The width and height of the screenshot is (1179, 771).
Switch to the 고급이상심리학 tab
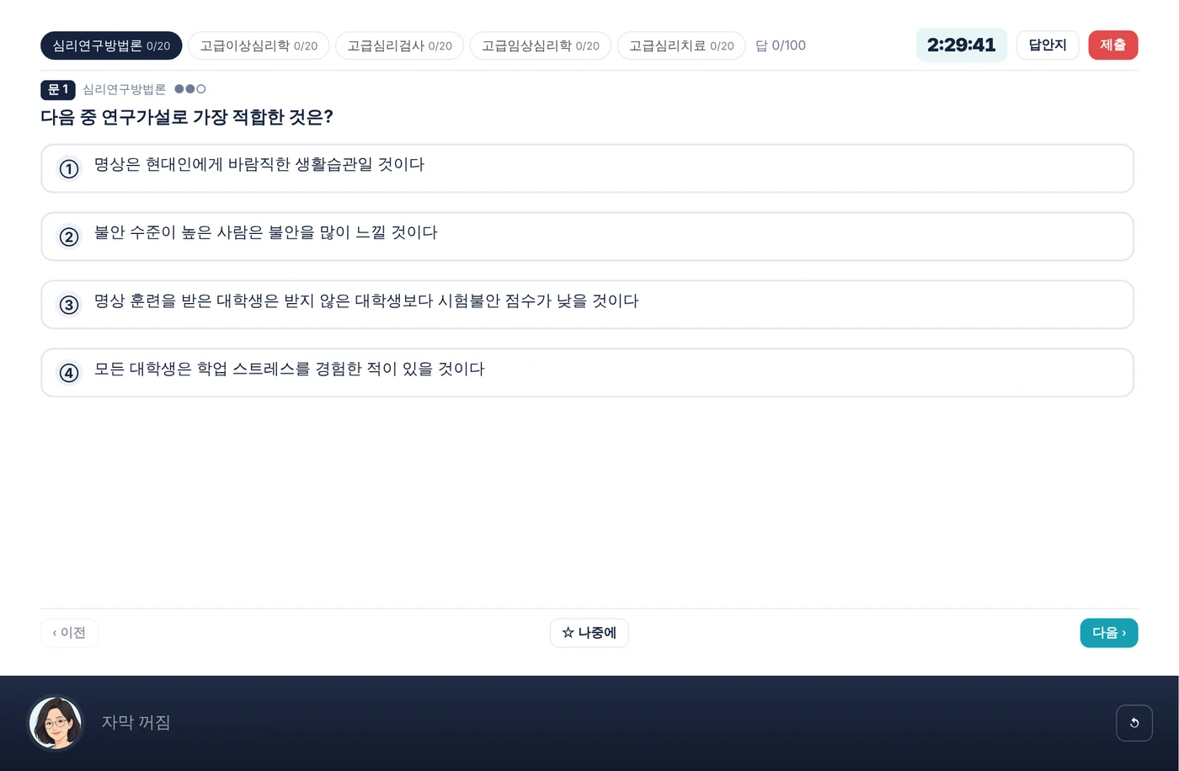coord(259,45)
